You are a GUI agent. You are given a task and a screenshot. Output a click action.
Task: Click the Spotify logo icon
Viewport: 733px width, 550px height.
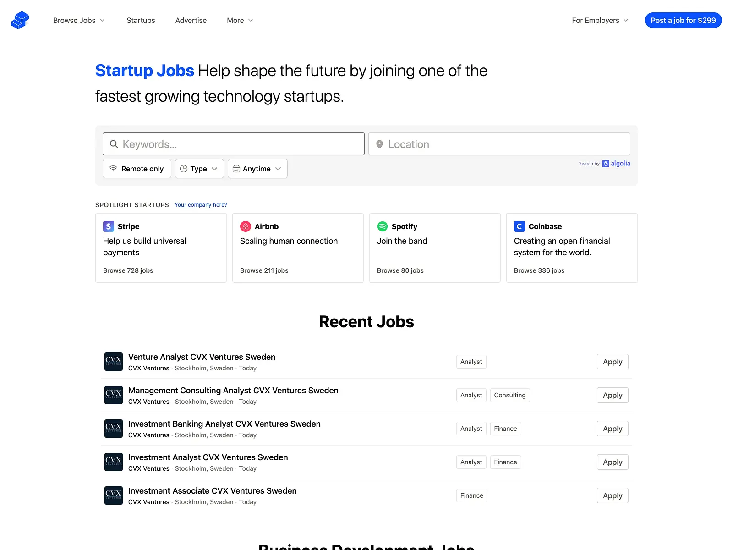coord(383,226)
